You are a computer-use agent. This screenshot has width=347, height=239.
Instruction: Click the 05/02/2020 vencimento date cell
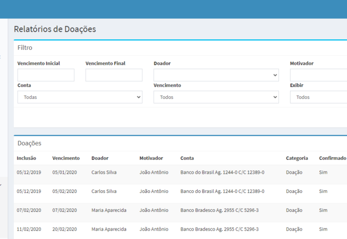click(65, 191)
